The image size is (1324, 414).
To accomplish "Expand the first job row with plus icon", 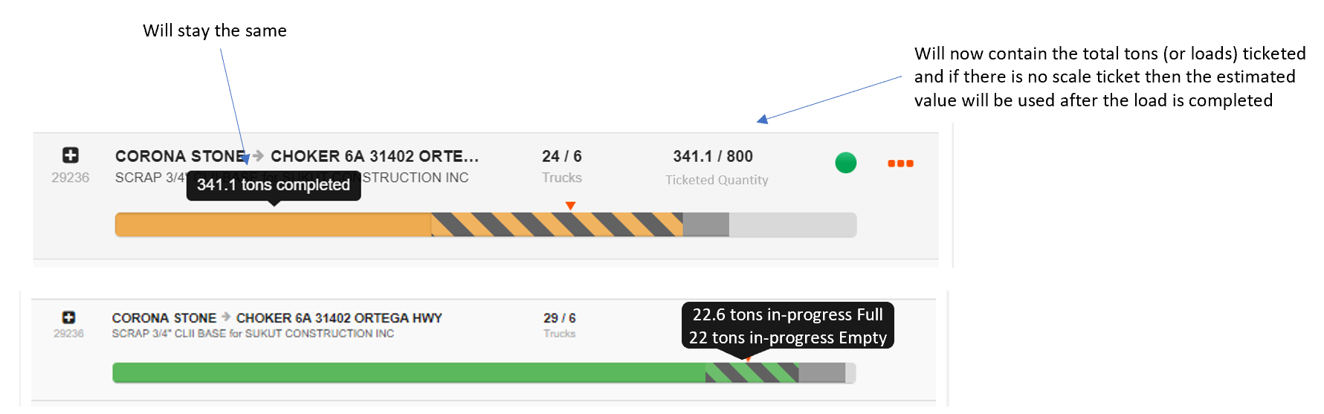I will [x=71, y=155].
